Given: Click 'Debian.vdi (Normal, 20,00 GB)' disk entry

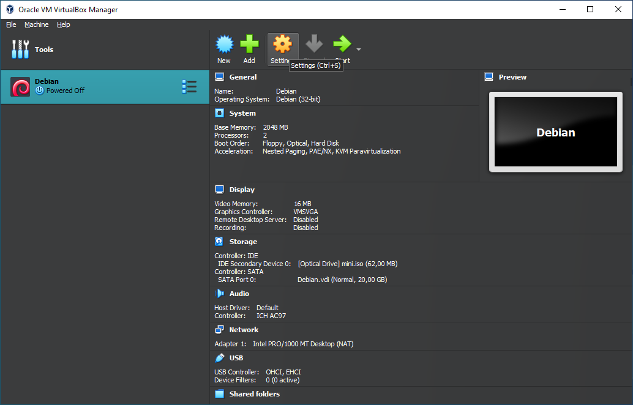Looking at the screenshot, I should coord(342,280).
